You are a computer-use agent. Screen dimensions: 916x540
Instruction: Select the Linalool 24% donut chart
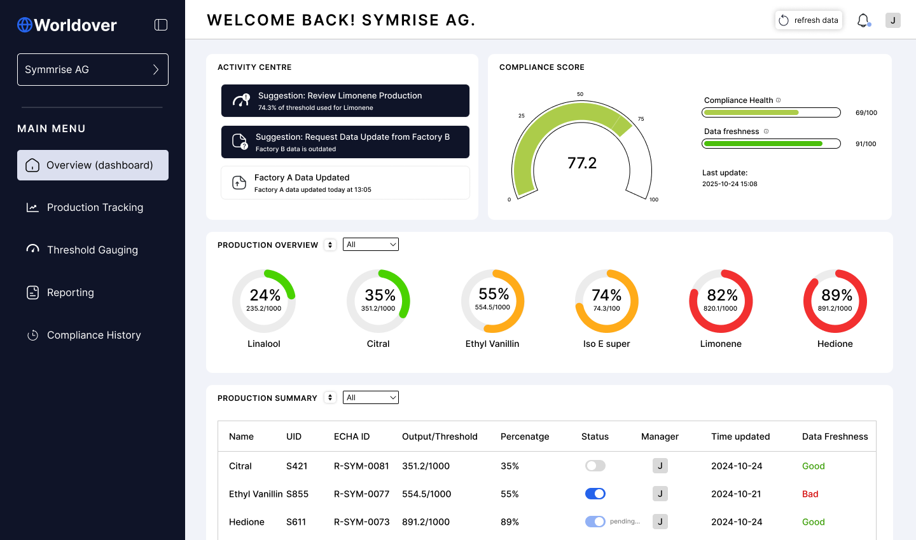264,301
